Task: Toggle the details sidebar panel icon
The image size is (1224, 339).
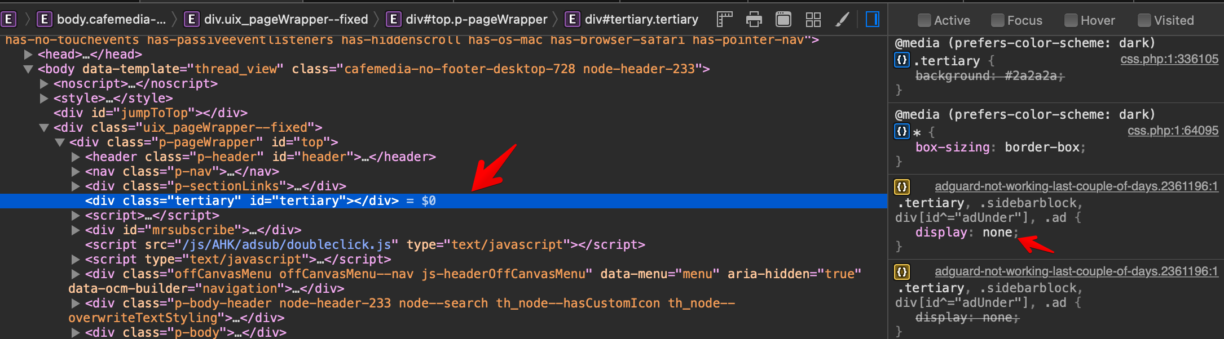Action: pyautogui.click(x=872, y=20)
